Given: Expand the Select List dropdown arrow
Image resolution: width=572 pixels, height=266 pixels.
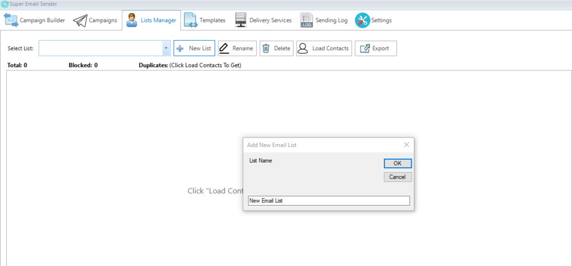Looking at the screenshot, I should [x=166, y=48].
